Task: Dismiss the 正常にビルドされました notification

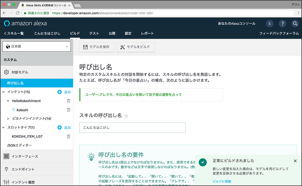Action: [x=295, y=161]
